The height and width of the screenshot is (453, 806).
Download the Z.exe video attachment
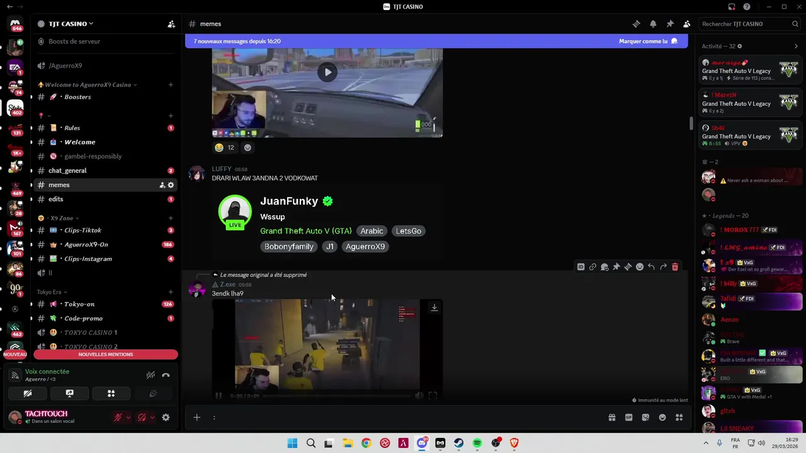[434, 308]
